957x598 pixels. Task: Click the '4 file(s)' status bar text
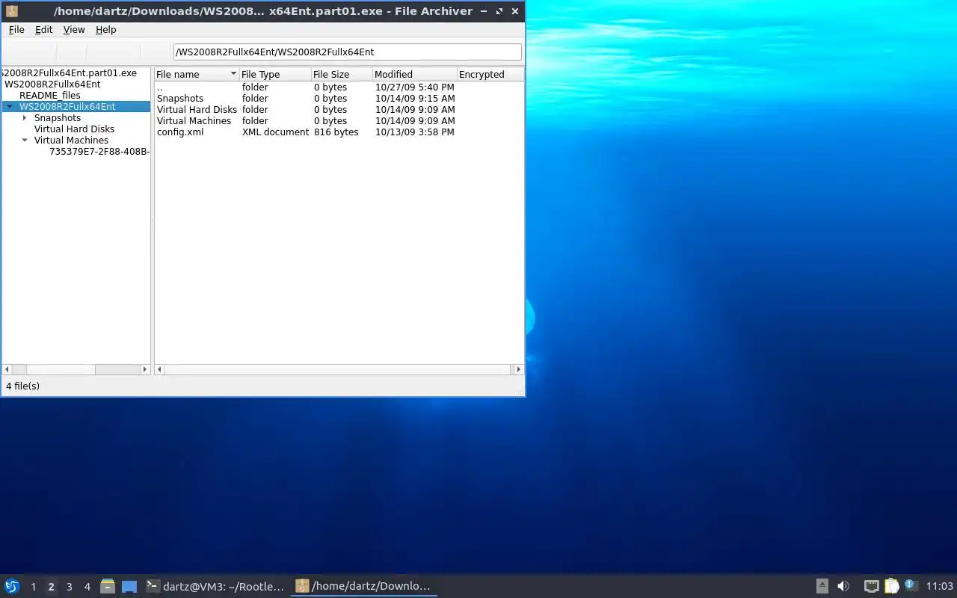click(23, 386)
